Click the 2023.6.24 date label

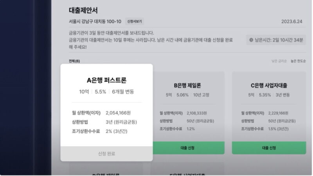point(291,22)
